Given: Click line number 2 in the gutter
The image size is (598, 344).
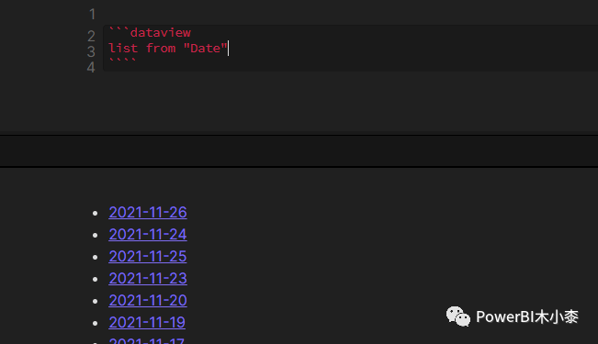Looking at the screenshot, I should pos(91,36).
